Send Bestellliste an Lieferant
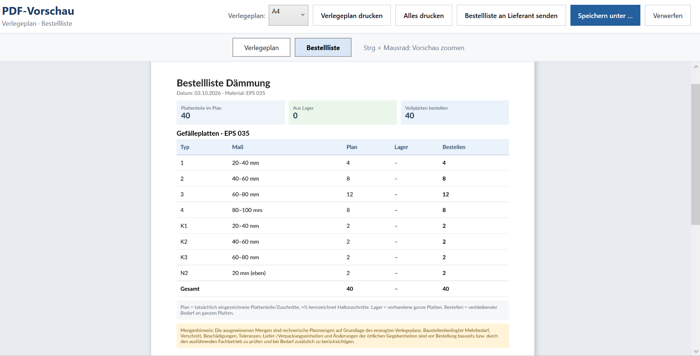This screenshot has height=356, width=700. point(511,15)
